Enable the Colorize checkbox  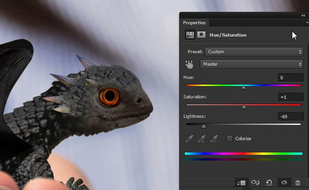tap(230, 139)
